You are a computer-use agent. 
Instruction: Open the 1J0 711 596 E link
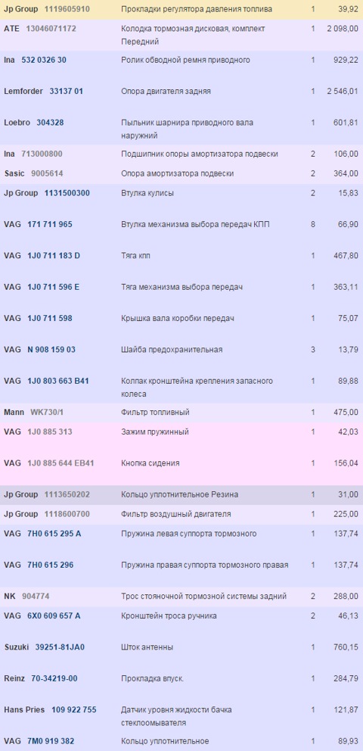[x=54, y=287]
